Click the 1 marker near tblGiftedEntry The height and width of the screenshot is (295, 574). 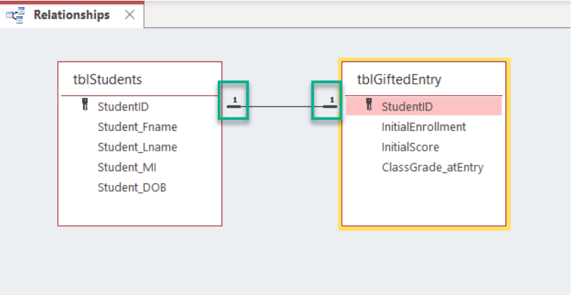point(331,100)
